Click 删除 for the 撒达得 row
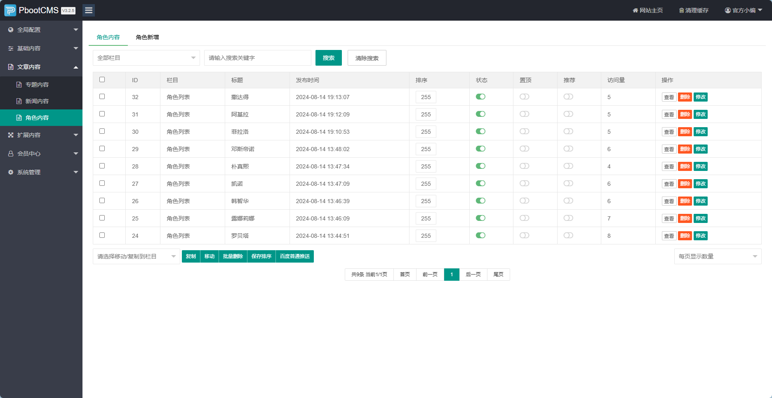Screen dimensions: 772x398 click(685, 97)
